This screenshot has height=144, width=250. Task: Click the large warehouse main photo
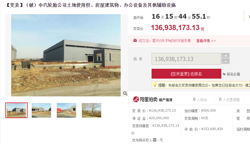(x=66, y=55)
